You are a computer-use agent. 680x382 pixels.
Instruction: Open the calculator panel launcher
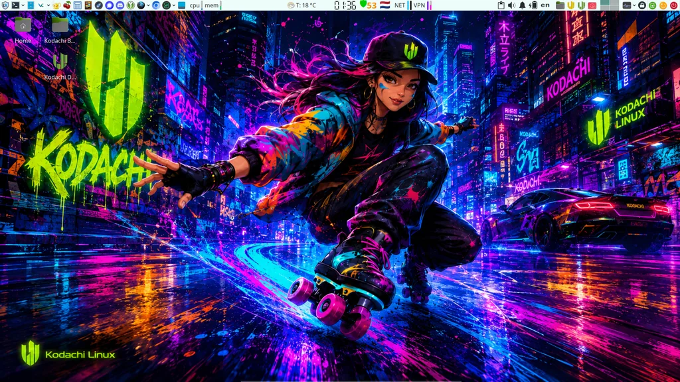click(78, 5)
